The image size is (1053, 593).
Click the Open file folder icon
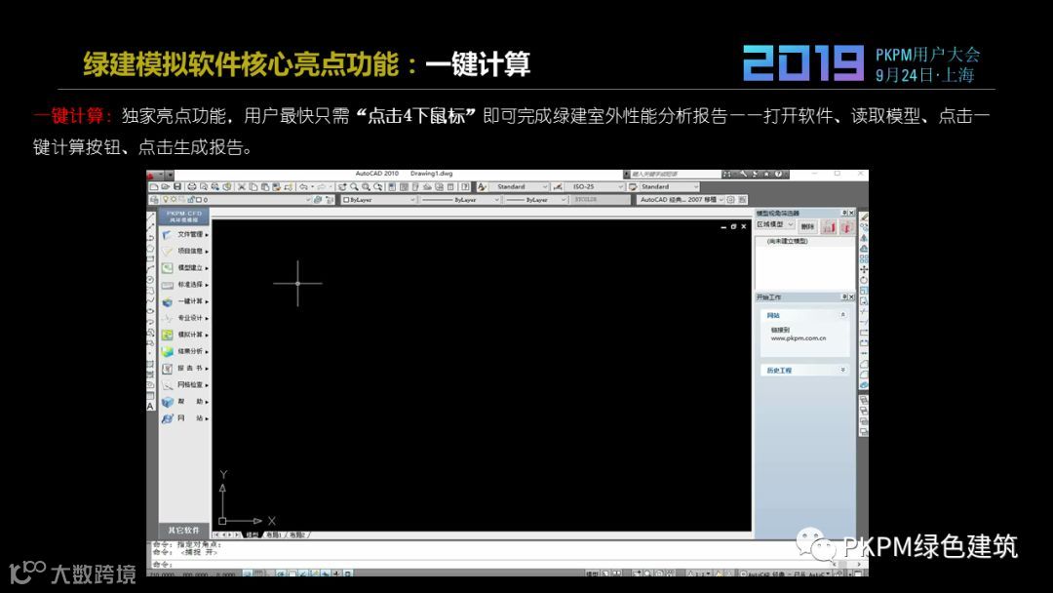(x=165, y=186)
